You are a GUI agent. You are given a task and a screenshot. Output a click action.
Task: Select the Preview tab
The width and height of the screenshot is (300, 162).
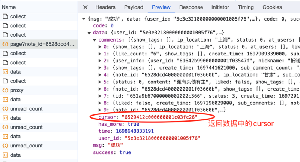click(161, 7)
